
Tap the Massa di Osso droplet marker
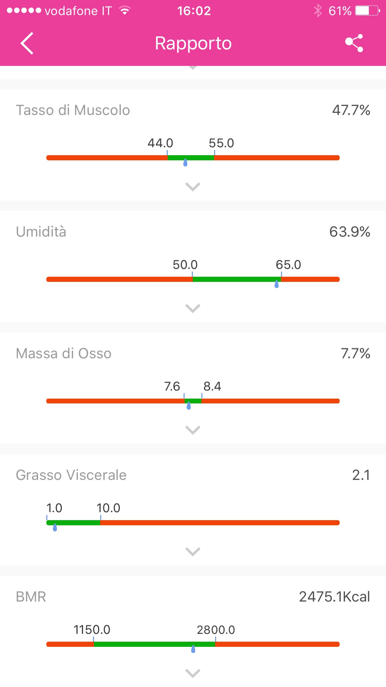[189, 406]
